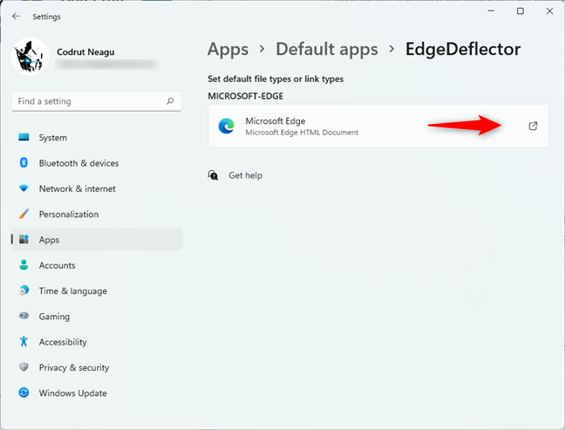Click the Network wifi icon in sidebar
The width and height of the screenshot is (565, 430).
pyautogui.click(x=24, y=188)
